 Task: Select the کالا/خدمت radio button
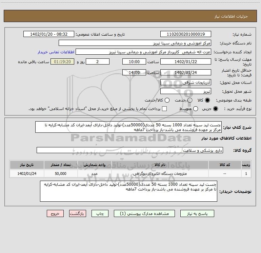[167, 100]
